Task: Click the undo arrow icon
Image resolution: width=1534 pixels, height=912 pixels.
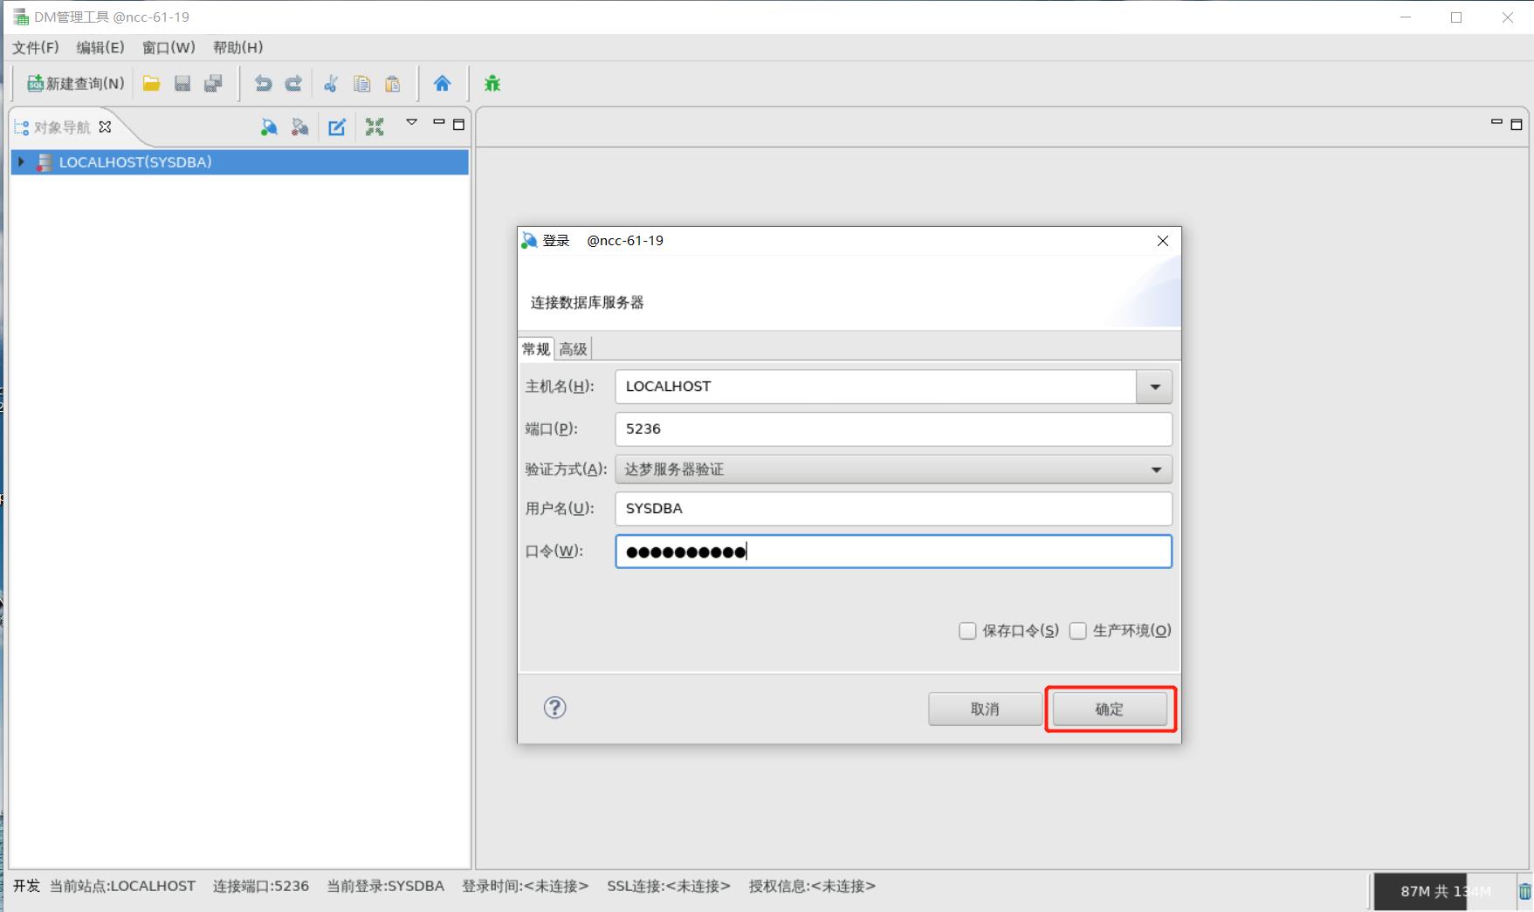Action: tap(263, 84)
